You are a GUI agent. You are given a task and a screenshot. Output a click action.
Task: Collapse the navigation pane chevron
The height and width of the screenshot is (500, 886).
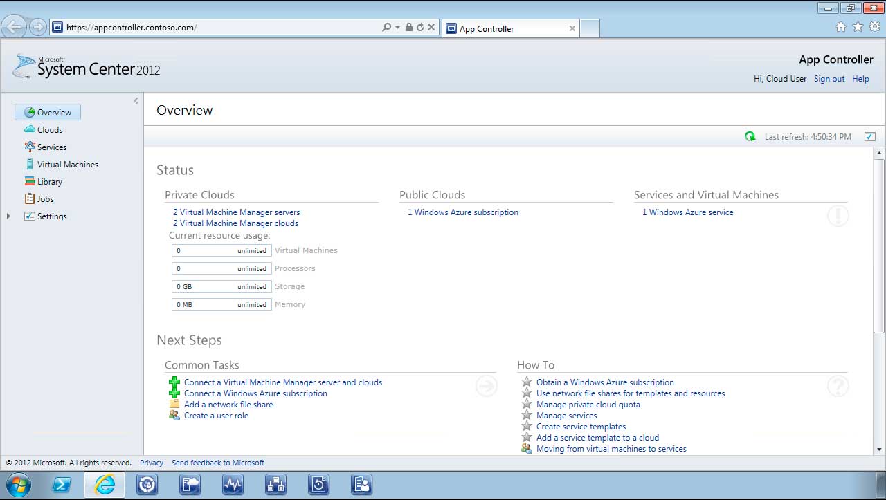(x=136, y=101)
